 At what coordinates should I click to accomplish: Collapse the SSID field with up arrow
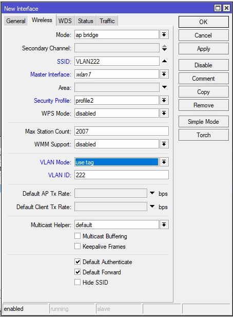pyautogui.click(x=164, y=61)
